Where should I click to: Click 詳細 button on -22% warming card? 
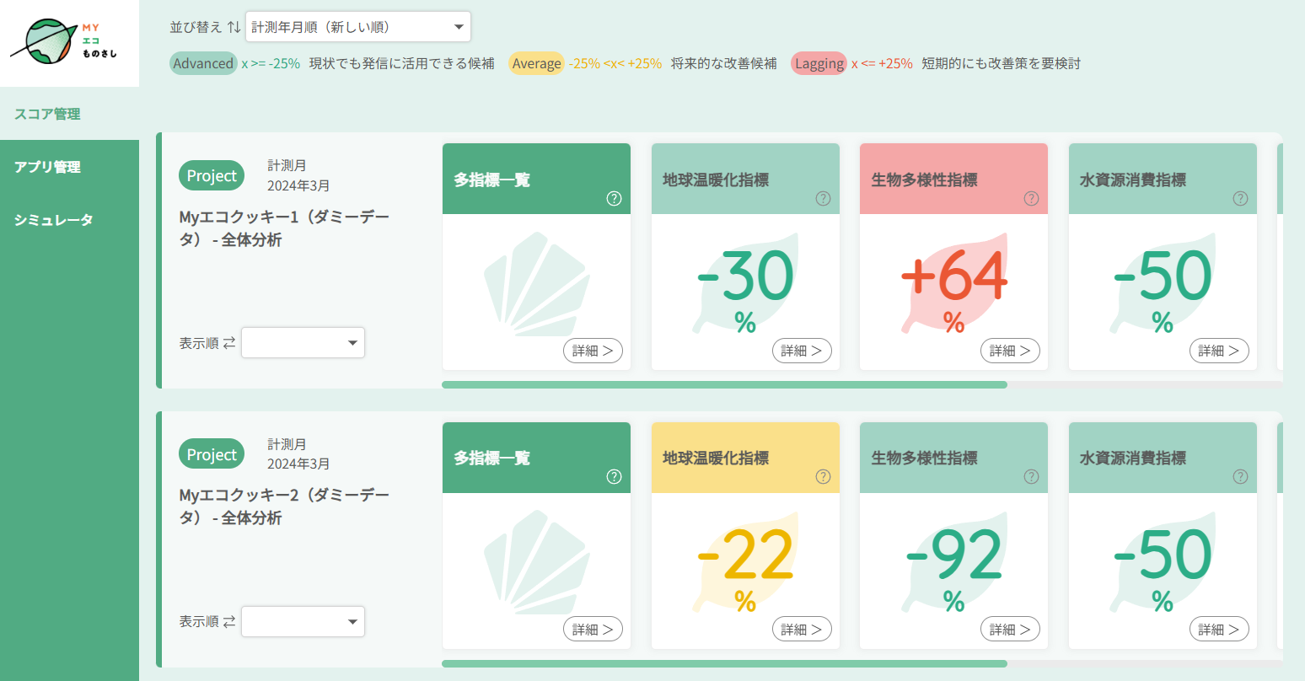(x=802, y=630)
